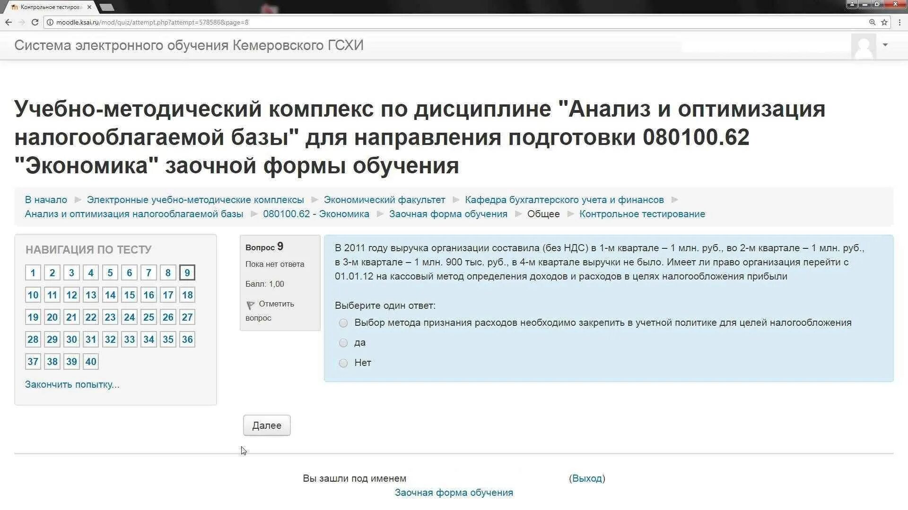The image size is (908, 510).
Task: Click the Далее button
Action: click(x=267, y=425)
